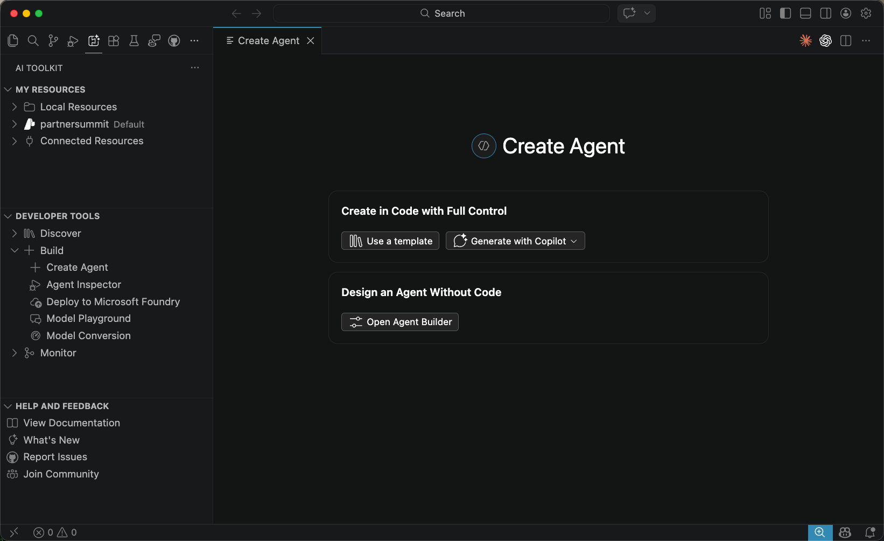This screenshot has height=541, width=884.
Task: Open the Copilot chat icon in title bar
Action: (629, 13)
